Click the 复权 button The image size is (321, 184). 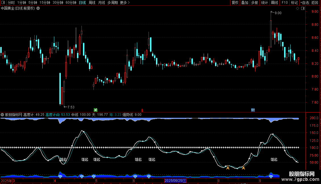click(x=235, y=3)
